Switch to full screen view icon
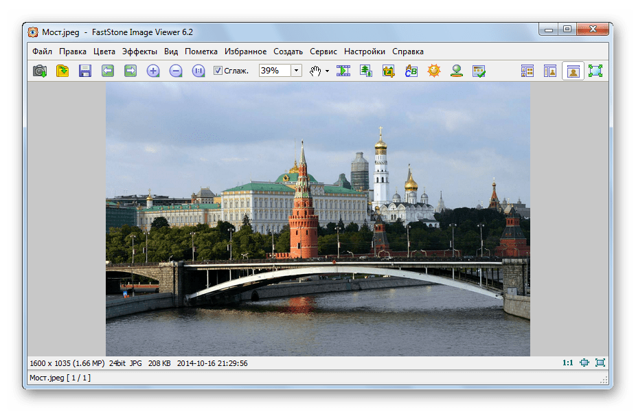The height and width of the screenshot is (412, 636). [x=595, y=71]
